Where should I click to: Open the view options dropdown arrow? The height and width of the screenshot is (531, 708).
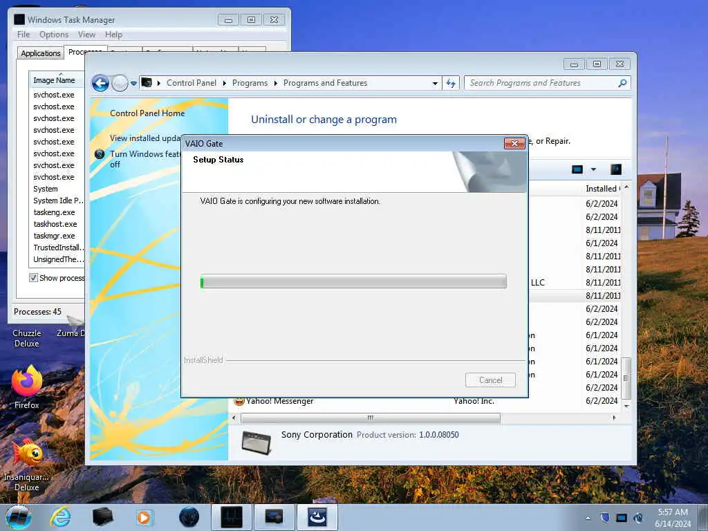[593, 169]
